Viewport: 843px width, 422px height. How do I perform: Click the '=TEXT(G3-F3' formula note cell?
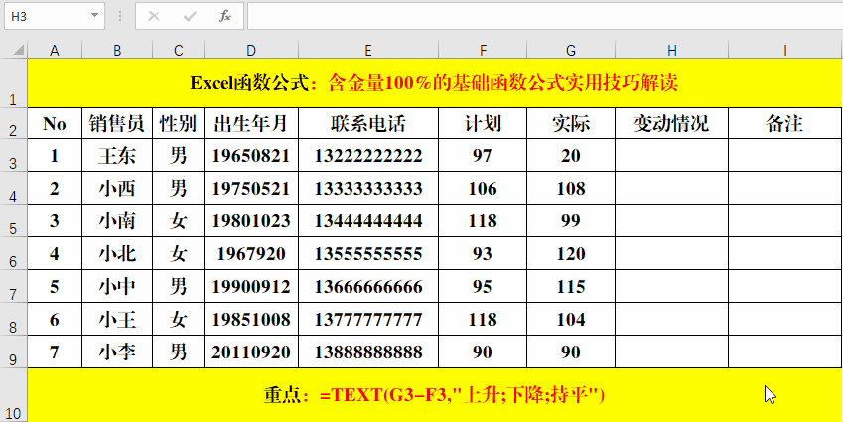[x=435, y=395]
